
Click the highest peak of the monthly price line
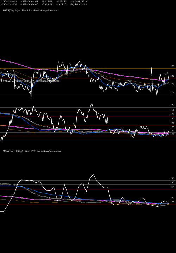click(93, 175)
